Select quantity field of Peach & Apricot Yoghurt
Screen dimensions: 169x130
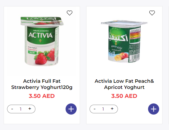pos(103,109)
